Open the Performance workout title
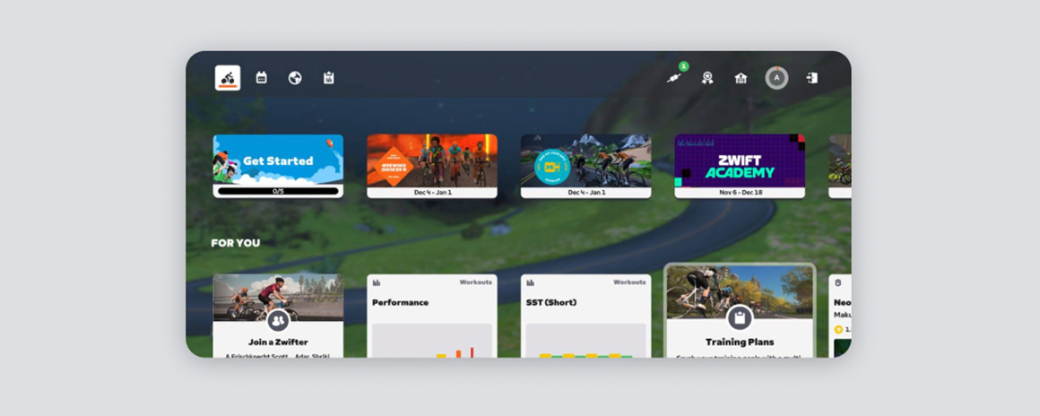 click(400, 302)
